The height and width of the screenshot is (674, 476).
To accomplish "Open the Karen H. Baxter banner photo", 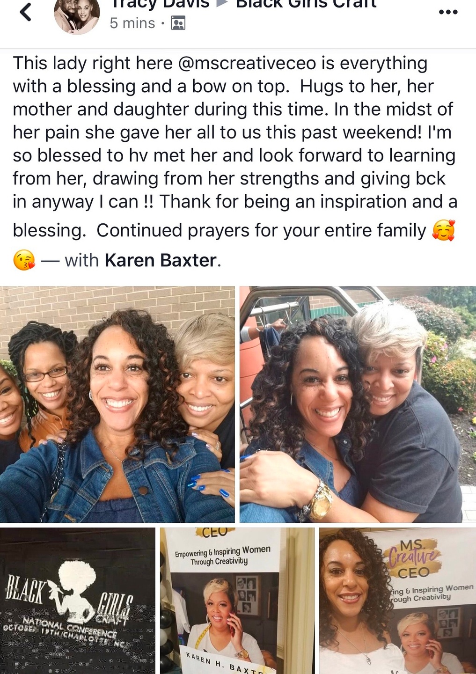I will [x=237, y=601].
